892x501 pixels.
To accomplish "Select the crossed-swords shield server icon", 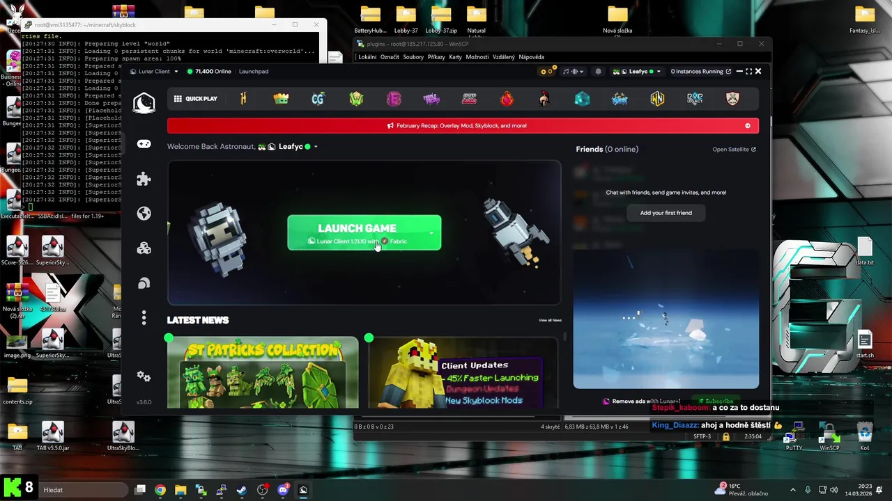I will tap(732, 99).
